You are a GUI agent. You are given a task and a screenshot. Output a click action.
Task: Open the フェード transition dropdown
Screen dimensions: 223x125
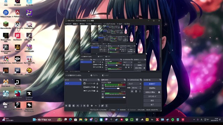(x=134, y=84)
